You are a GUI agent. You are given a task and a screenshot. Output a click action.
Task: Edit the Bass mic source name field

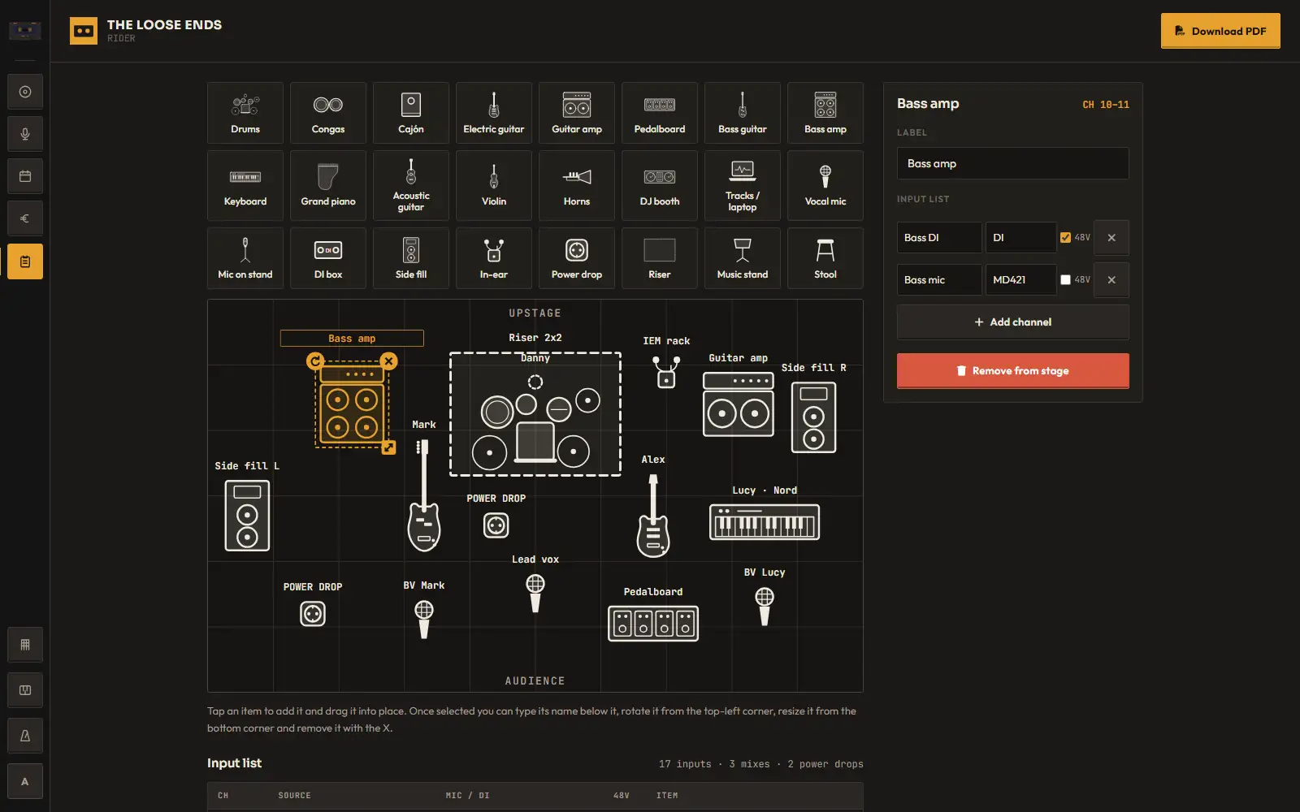[939, 279]
